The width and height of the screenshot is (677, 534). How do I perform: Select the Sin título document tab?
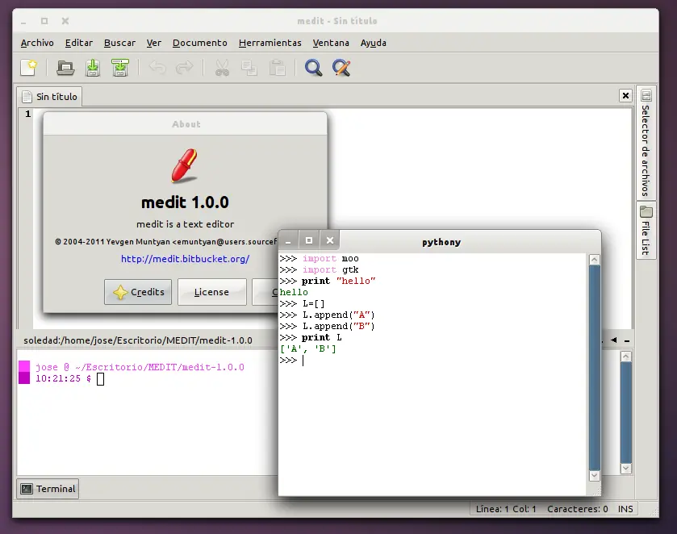point(50,97)
